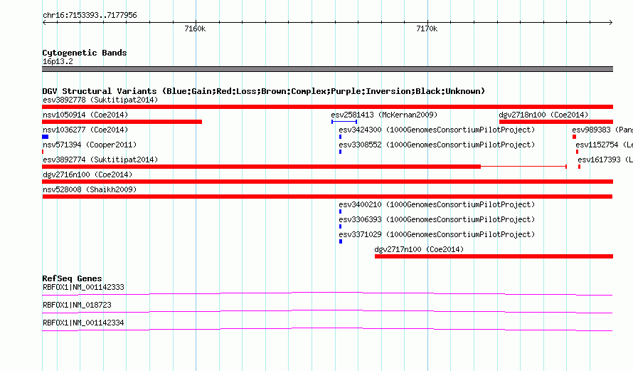Select the red marker under esv1617393
The height and width of the screenshot is (371, 633).
(580, 167)
